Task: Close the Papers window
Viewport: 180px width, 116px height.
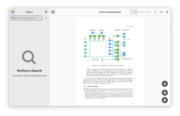Action: (167, 12)
